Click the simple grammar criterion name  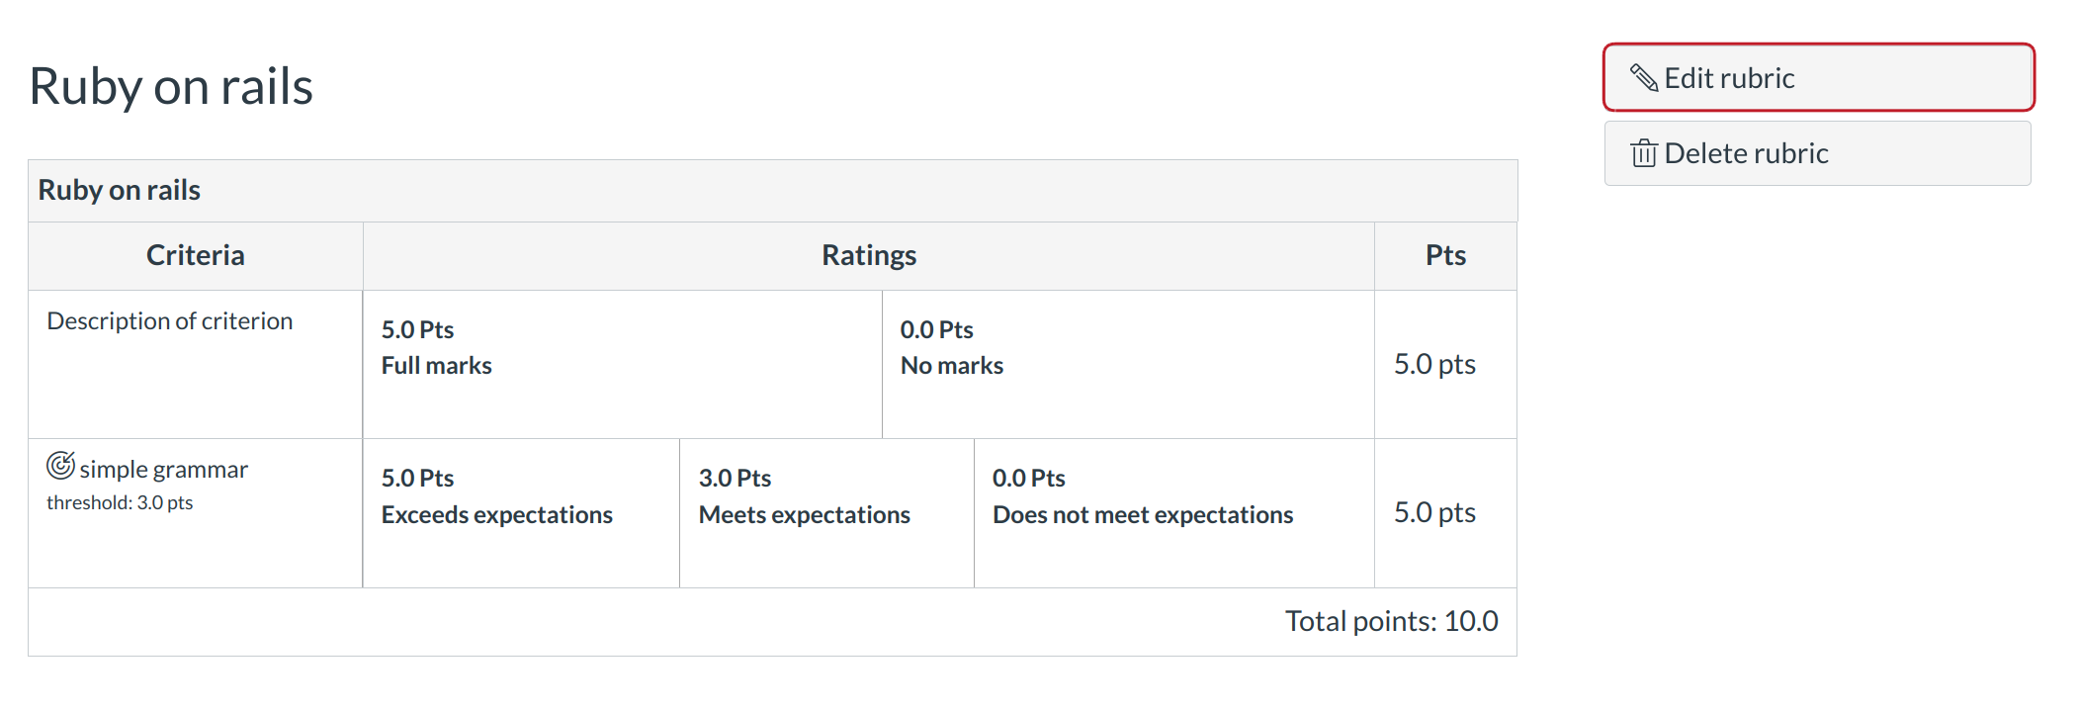coord(163,470)
